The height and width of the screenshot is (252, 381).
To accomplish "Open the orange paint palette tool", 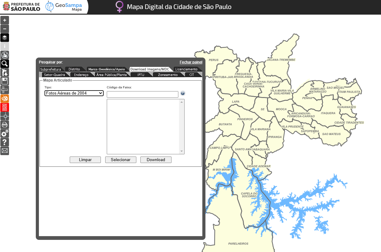I will [5, 99].
